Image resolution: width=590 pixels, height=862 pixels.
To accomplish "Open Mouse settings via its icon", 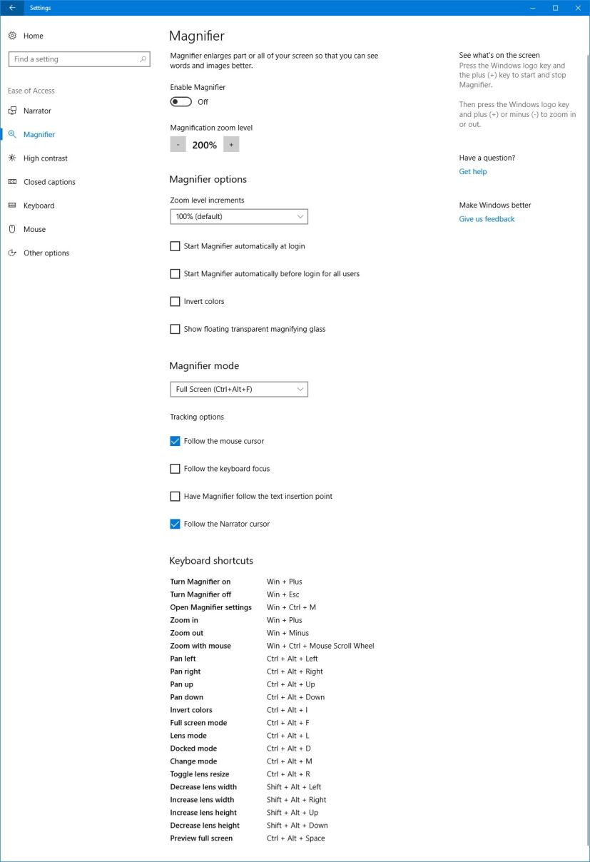I will coord(11,229).
